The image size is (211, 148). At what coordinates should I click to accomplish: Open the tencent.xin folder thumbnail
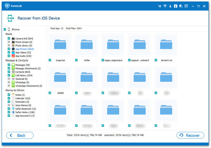166,45
